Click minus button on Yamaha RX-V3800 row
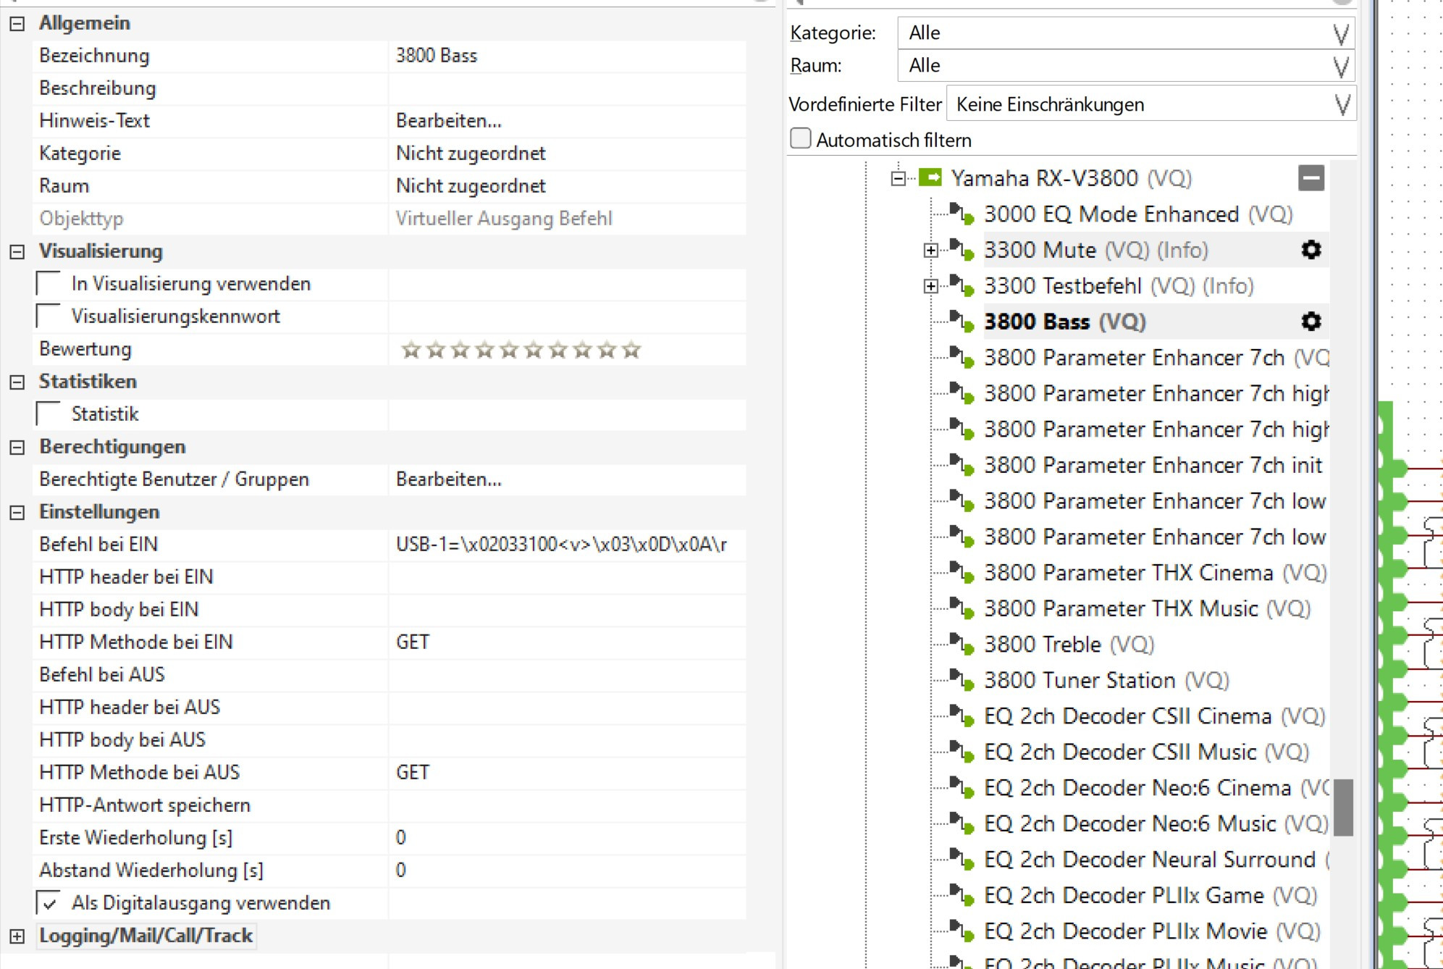Image resolution: width=1443 pixels, height=969 pixels. click(1311, 178)
